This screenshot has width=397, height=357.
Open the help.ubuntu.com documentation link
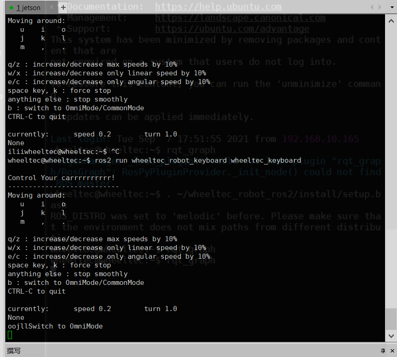(x=218, y=6)
